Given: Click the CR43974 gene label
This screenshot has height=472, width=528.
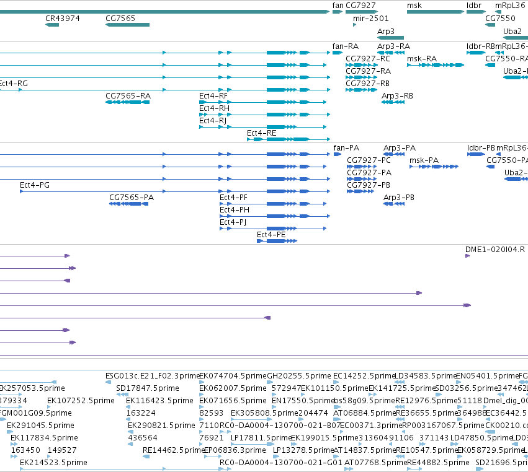Looking at the screenshot, I should 63,18.
